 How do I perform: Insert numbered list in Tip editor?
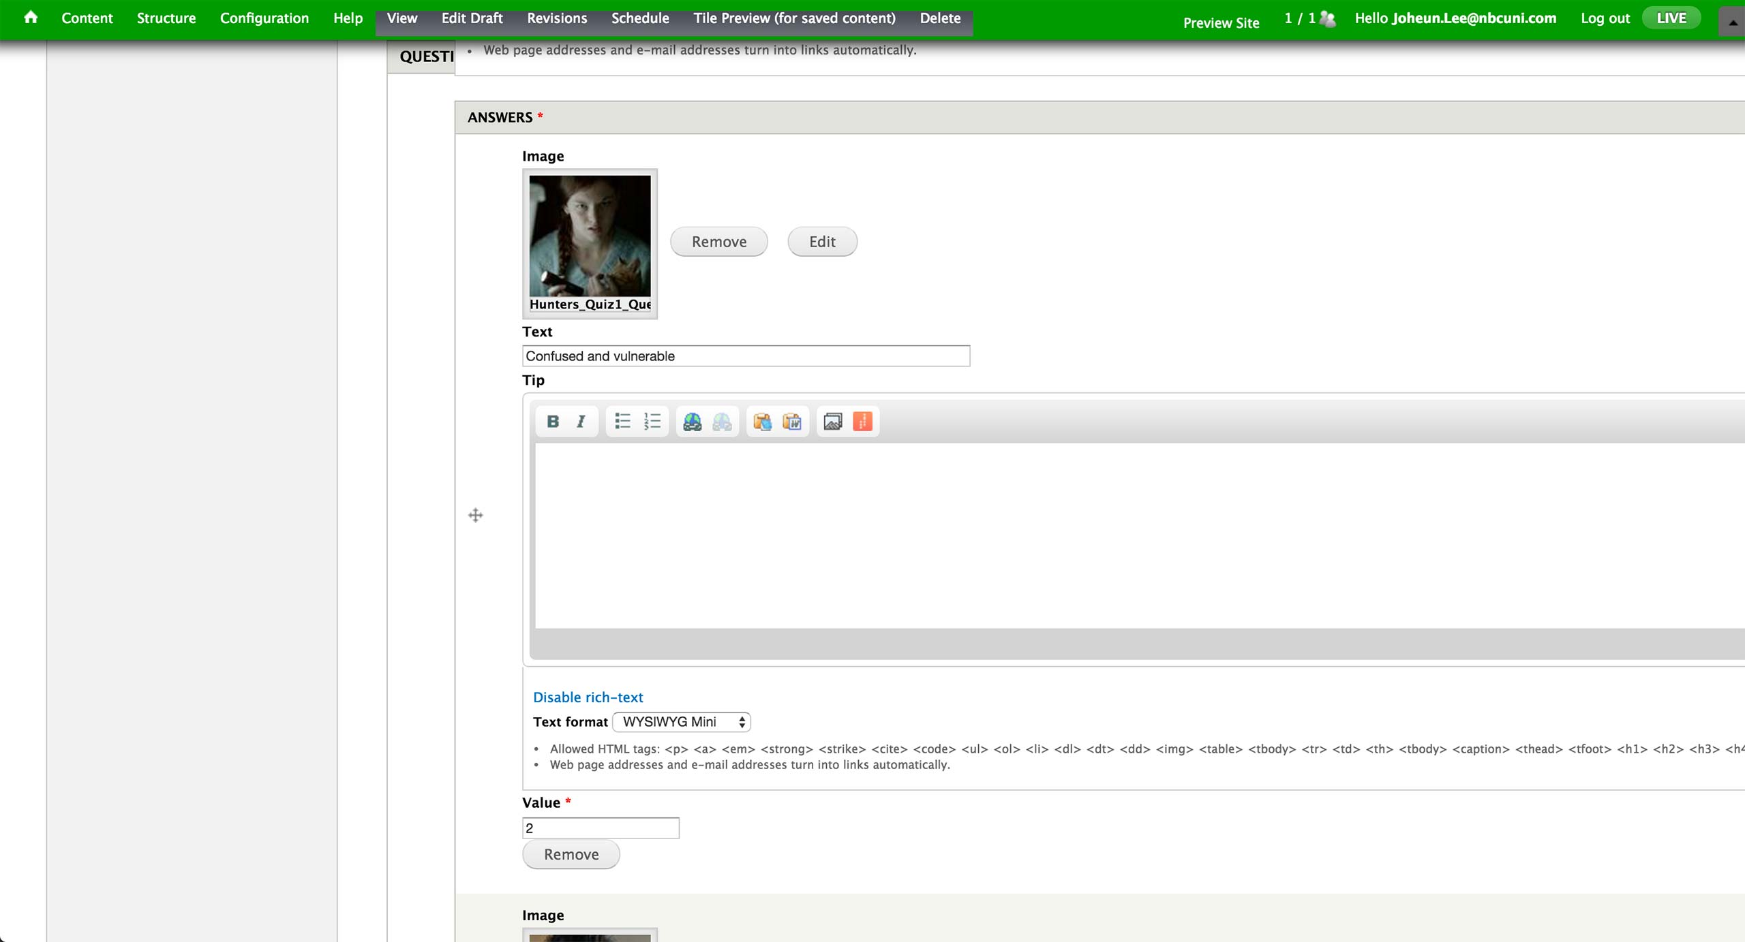tap(652, 422)
